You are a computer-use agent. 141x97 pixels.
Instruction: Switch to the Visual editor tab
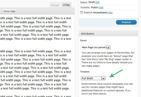click(x=55, y=5)
